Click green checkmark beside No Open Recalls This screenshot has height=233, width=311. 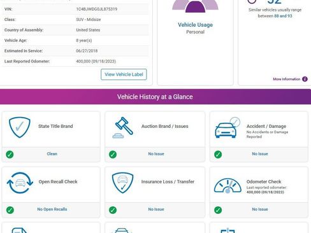coord(10,210)
